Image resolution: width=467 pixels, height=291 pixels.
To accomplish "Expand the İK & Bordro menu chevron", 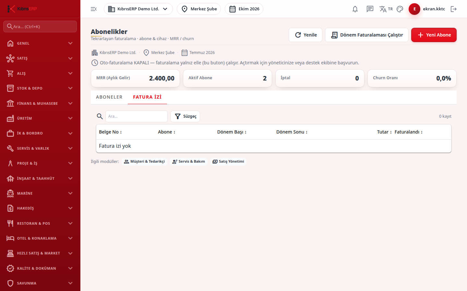I will point(70,133).
